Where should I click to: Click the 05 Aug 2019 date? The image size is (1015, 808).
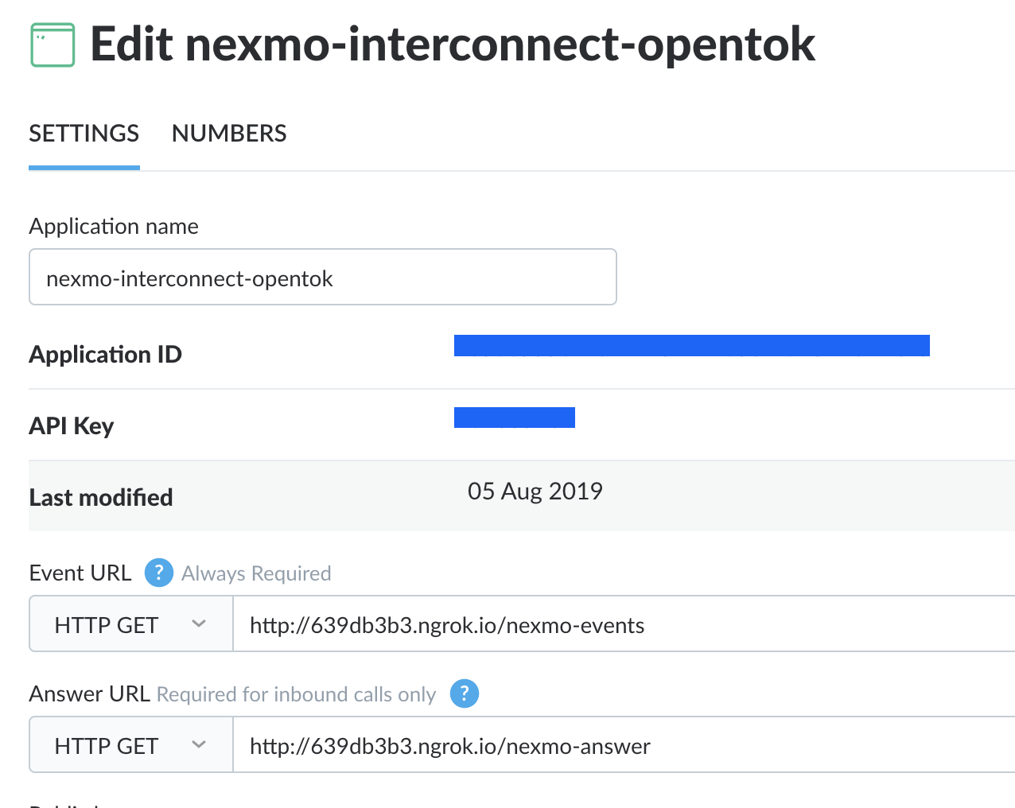535,491
